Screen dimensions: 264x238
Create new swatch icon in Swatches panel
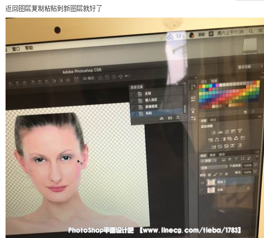click(x=246, y=112)
